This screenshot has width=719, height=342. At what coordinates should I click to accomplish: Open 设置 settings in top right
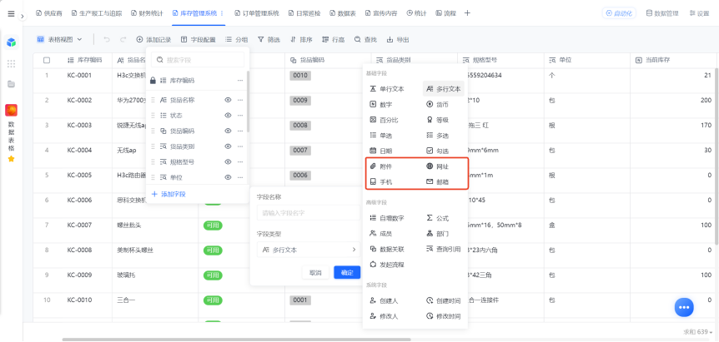tap(699, 13)
